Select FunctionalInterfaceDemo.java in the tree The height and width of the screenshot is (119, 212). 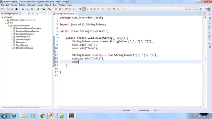28,28
